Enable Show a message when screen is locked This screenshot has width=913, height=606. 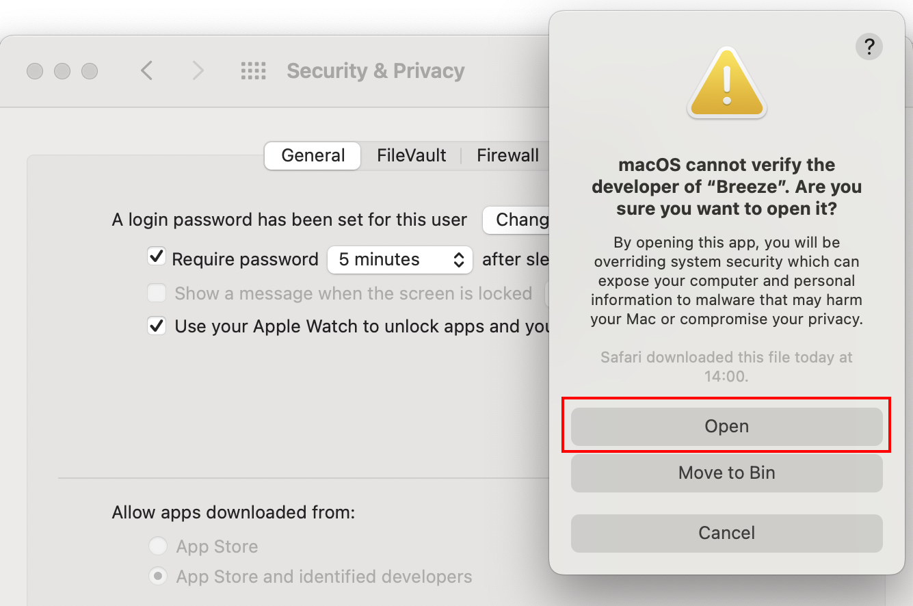[x=157, y=293]
